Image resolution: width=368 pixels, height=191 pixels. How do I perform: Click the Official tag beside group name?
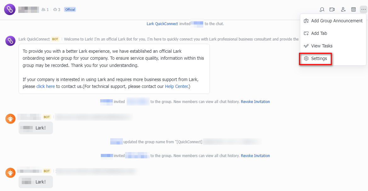pos(70,10)
